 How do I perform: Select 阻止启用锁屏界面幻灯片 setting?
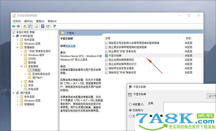pyautogui.click(x=123, y=64)
